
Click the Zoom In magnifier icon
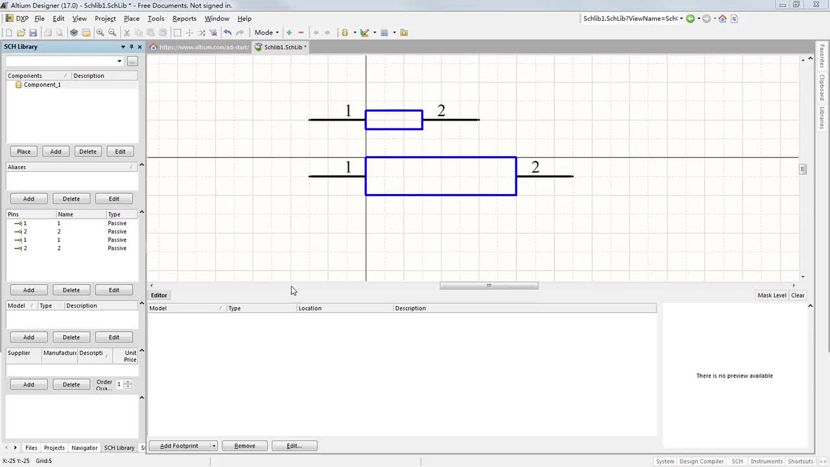pyautogui.click(x=100, y=32)
